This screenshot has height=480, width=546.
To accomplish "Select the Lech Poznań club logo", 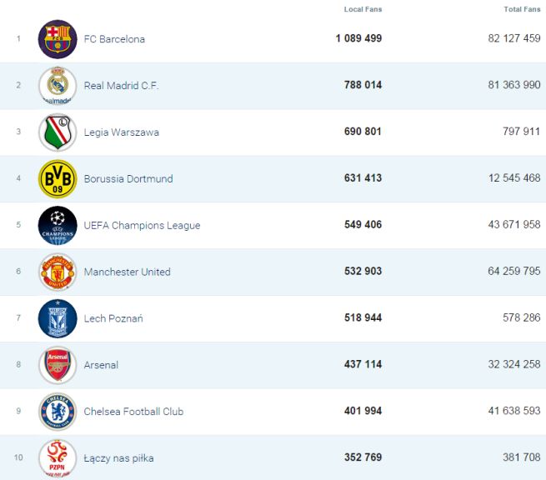I will [58, 318].
